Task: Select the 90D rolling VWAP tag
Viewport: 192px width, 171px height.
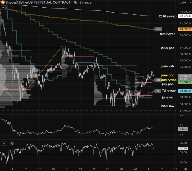Action: pos(158,29)
